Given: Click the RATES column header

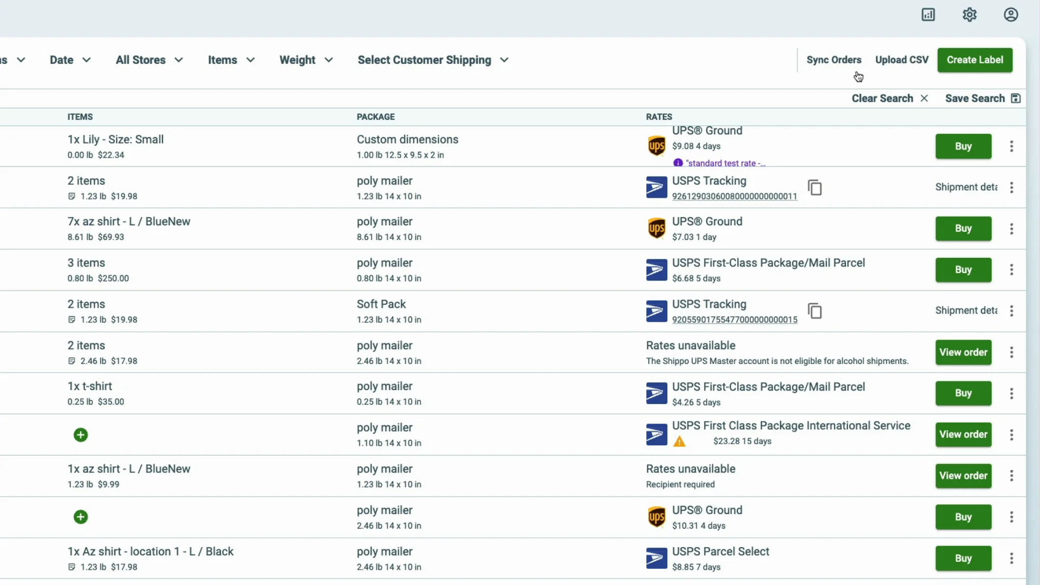Looking at the screenshot, I should [x=659, y=117].
